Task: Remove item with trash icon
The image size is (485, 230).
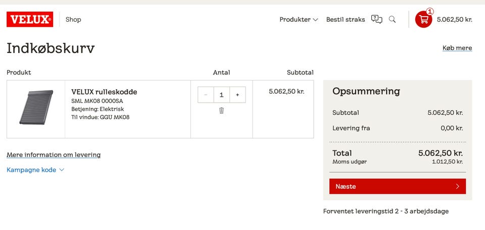Action: tap(221, 110)
